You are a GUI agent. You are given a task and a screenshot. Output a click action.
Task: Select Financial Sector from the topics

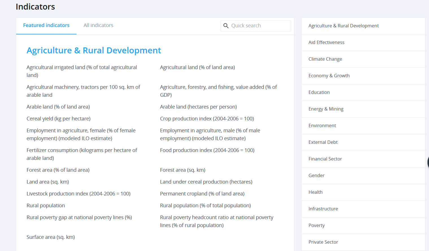tap(325, 159)
